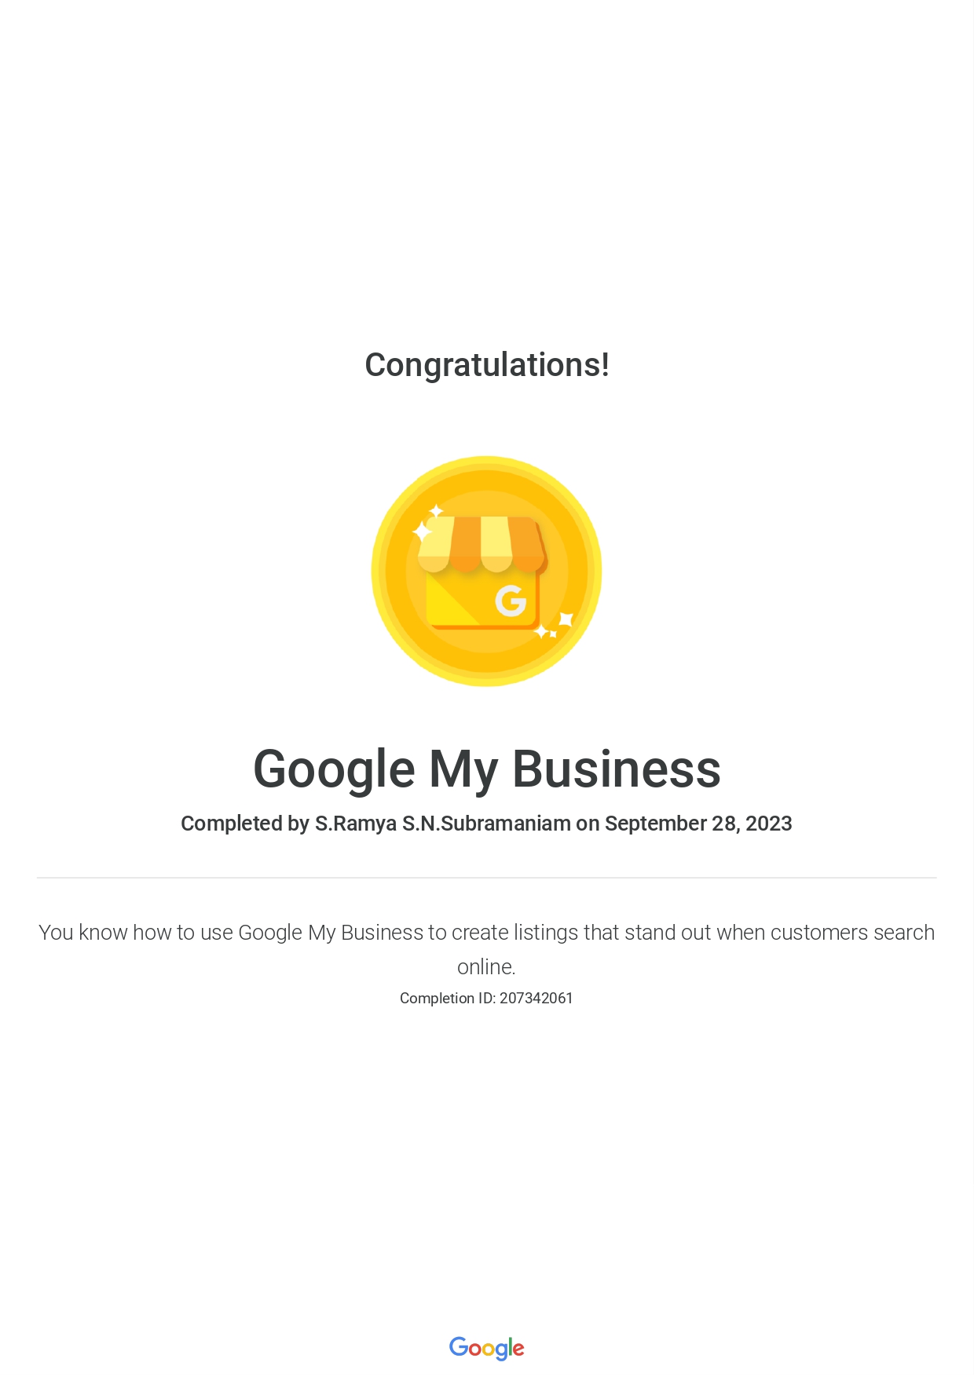This screenshot has width=974, height=1377.
Task: Click the name S.Ramya S.N.Subramaniam
Action: pos(442,824)
